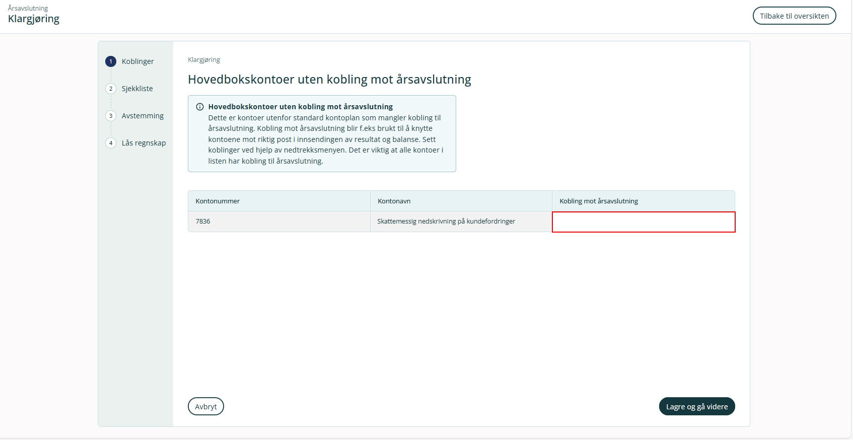Select the account number 7836 cell
This screenshot has height=440, width=853.
click(x=203, y=222)
